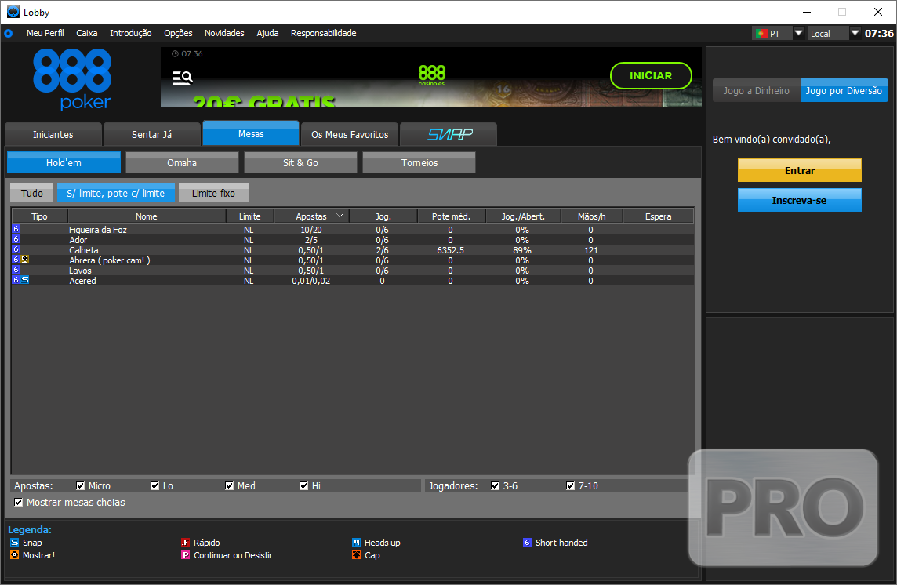The height and width of the screenshot is (585, 897).
Task: Click the Short-handed legend icon
Action: point(527,542)
